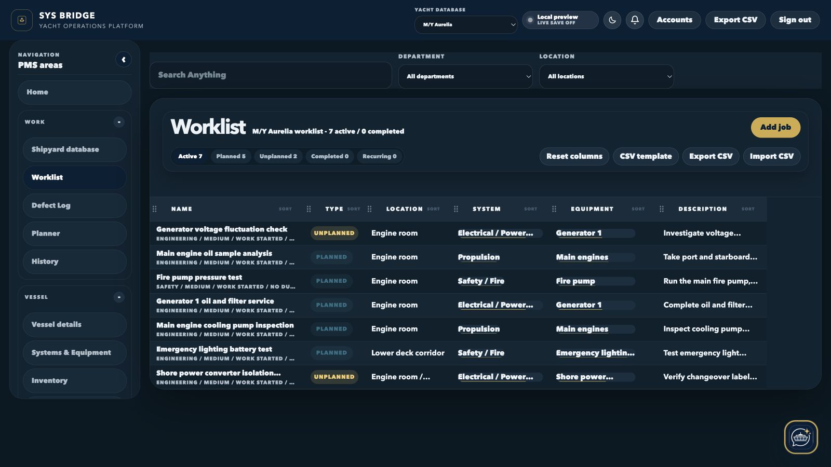Screen dimensions: 831x467
Task: Open Worklist in sidebar
Action: (75, 177)
